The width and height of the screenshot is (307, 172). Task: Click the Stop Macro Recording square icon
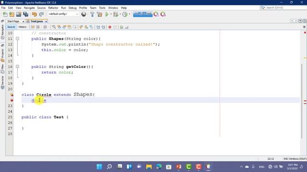[x=115, y=27]
